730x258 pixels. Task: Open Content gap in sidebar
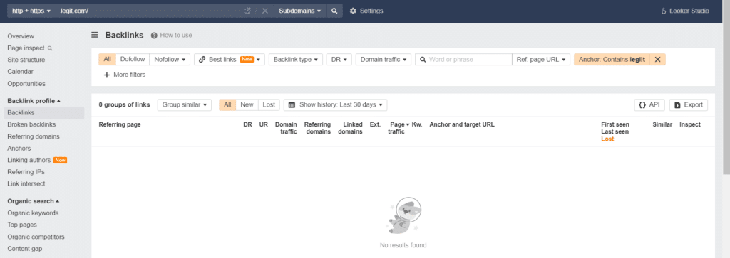coord(25,248)
